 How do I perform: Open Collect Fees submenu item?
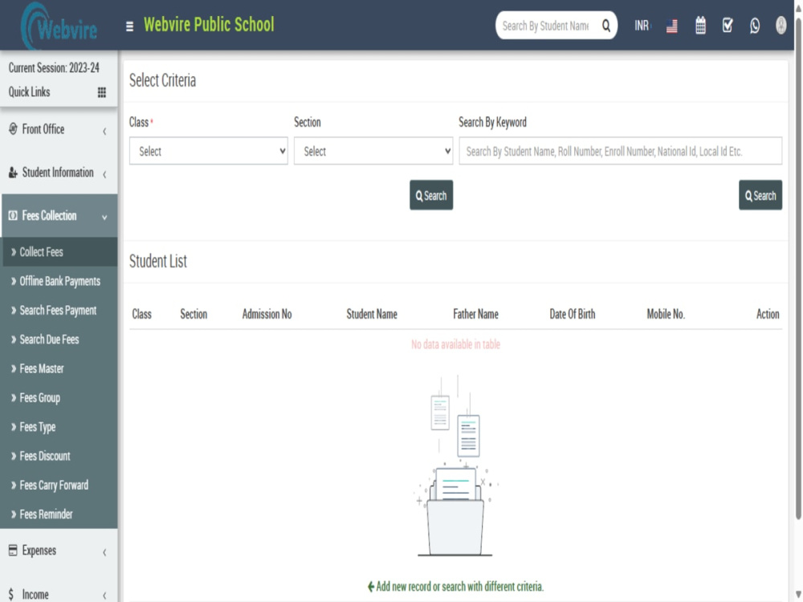click(x=59, y=252)
